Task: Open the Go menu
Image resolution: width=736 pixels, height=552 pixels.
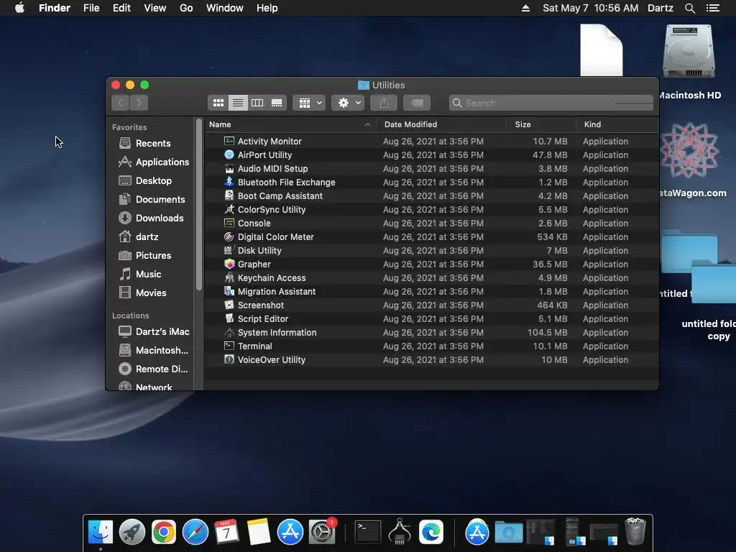Action: coord(186,8)
